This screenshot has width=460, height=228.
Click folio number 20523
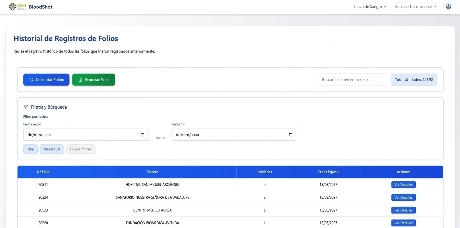(43, 210)
